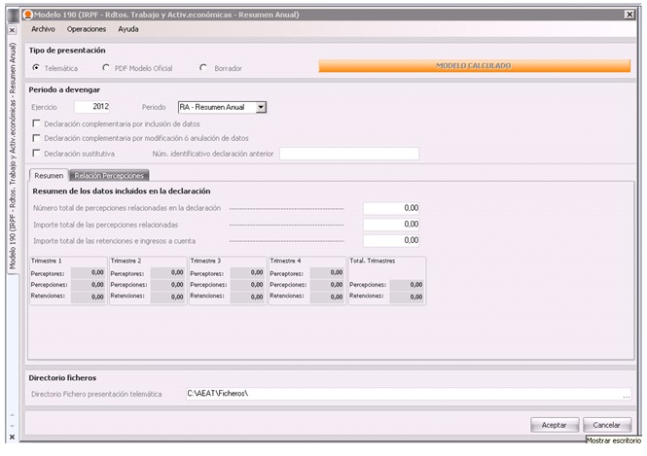Viewport: 647px width, 456px height.
Task: Select the Telemática radio button
Action: tap(36, 68)
